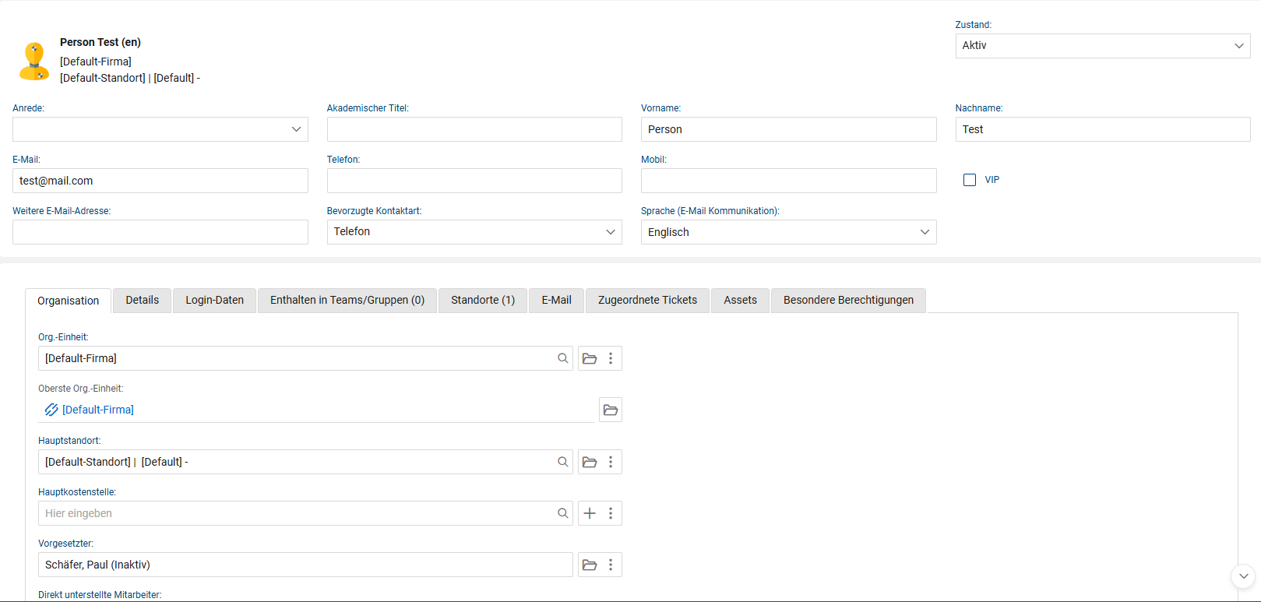
Task: Click Vorgesetzter field Schäfer, Paul (Inaktiv)
Action: pos(305,565)
